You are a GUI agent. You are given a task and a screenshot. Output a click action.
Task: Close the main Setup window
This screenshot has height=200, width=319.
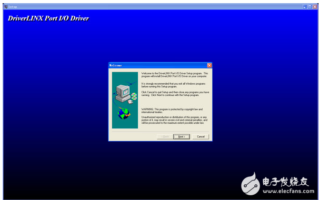point(315,7)
